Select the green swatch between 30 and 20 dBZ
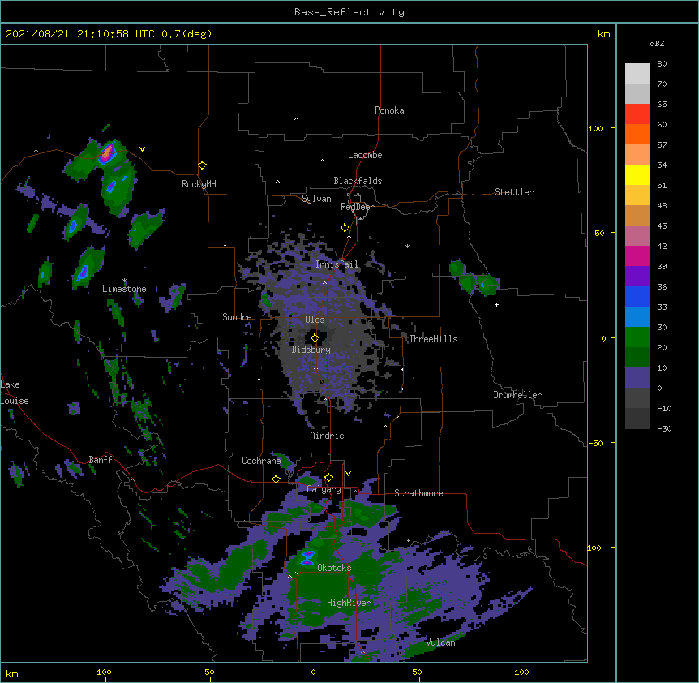Viewport: 699px width, 683px height. point(637,337)
